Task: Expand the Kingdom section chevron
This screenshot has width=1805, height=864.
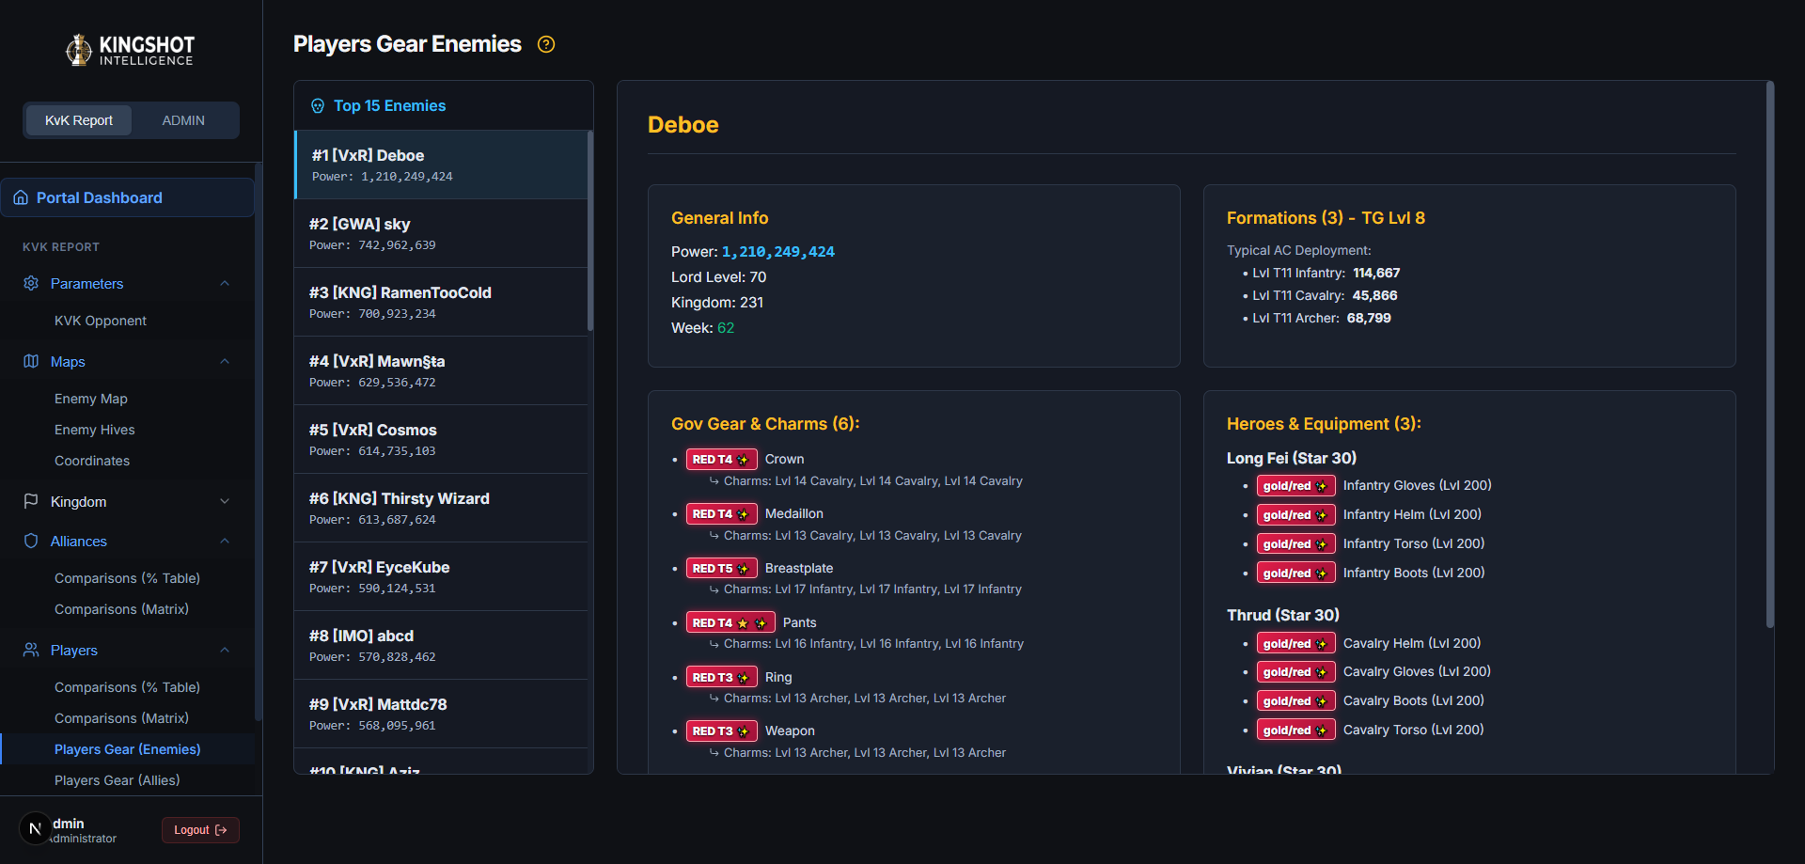Action: 225,501
